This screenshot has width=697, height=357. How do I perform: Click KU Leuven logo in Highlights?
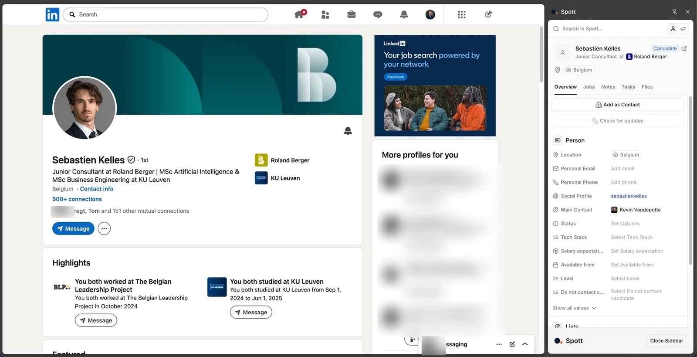tap(217, 287)
